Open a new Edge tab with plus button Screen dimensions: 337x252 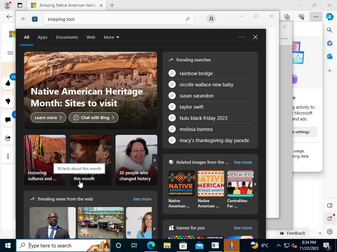point(112,5)
